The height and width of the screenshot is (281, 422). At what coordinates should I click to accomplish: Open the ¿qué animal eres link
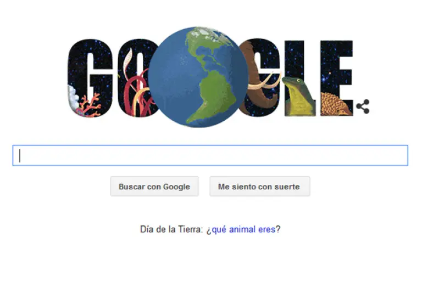(241, 229)
